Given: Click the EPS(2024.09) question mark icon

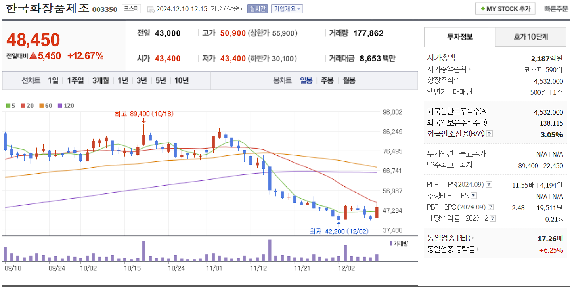Looking at the screenshot, I should point(489,185).
